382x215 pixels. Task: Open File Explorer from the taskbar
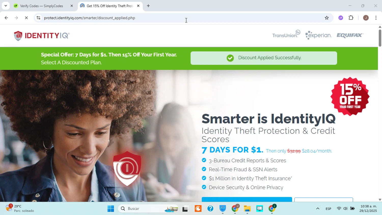(x=247, y=209)
